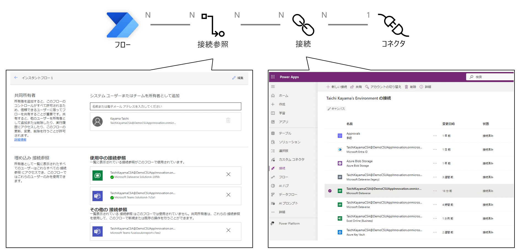Screen dimensions: 520x251
Task: Sort by the 名前 column header
Action: (350, 124)
